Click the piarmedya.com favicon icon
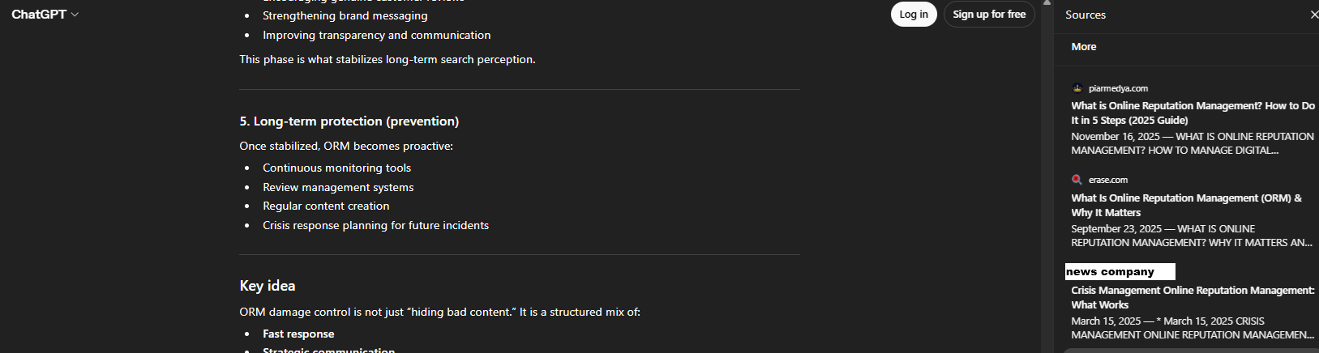This screenshot has width=1319, height=353. click(x=1077, y=88)
